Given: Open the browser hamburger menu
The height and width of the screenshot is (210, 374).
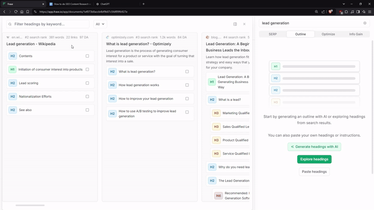Looking at the screenshot, I should click(x=370, y=12).
